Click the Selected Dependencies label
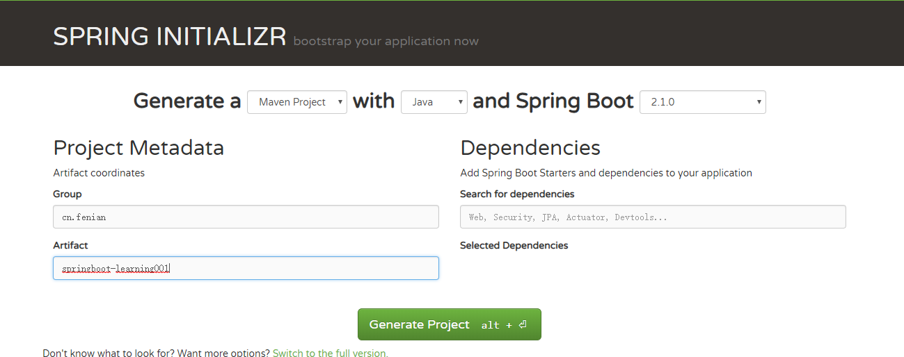 click(514, 245)
